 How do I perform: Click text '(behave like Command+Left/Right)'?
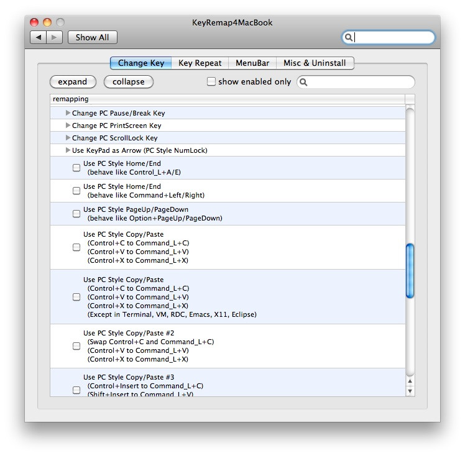[146, 195]
